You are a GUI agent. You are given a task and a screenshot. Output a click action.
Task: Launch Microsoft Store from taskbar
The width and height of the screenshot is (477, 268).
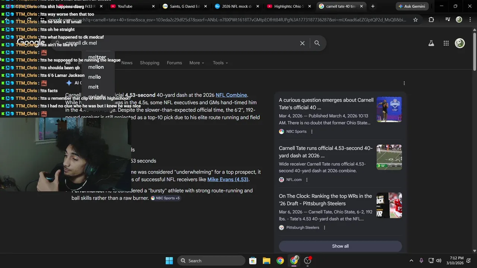[x=253, y=261]
